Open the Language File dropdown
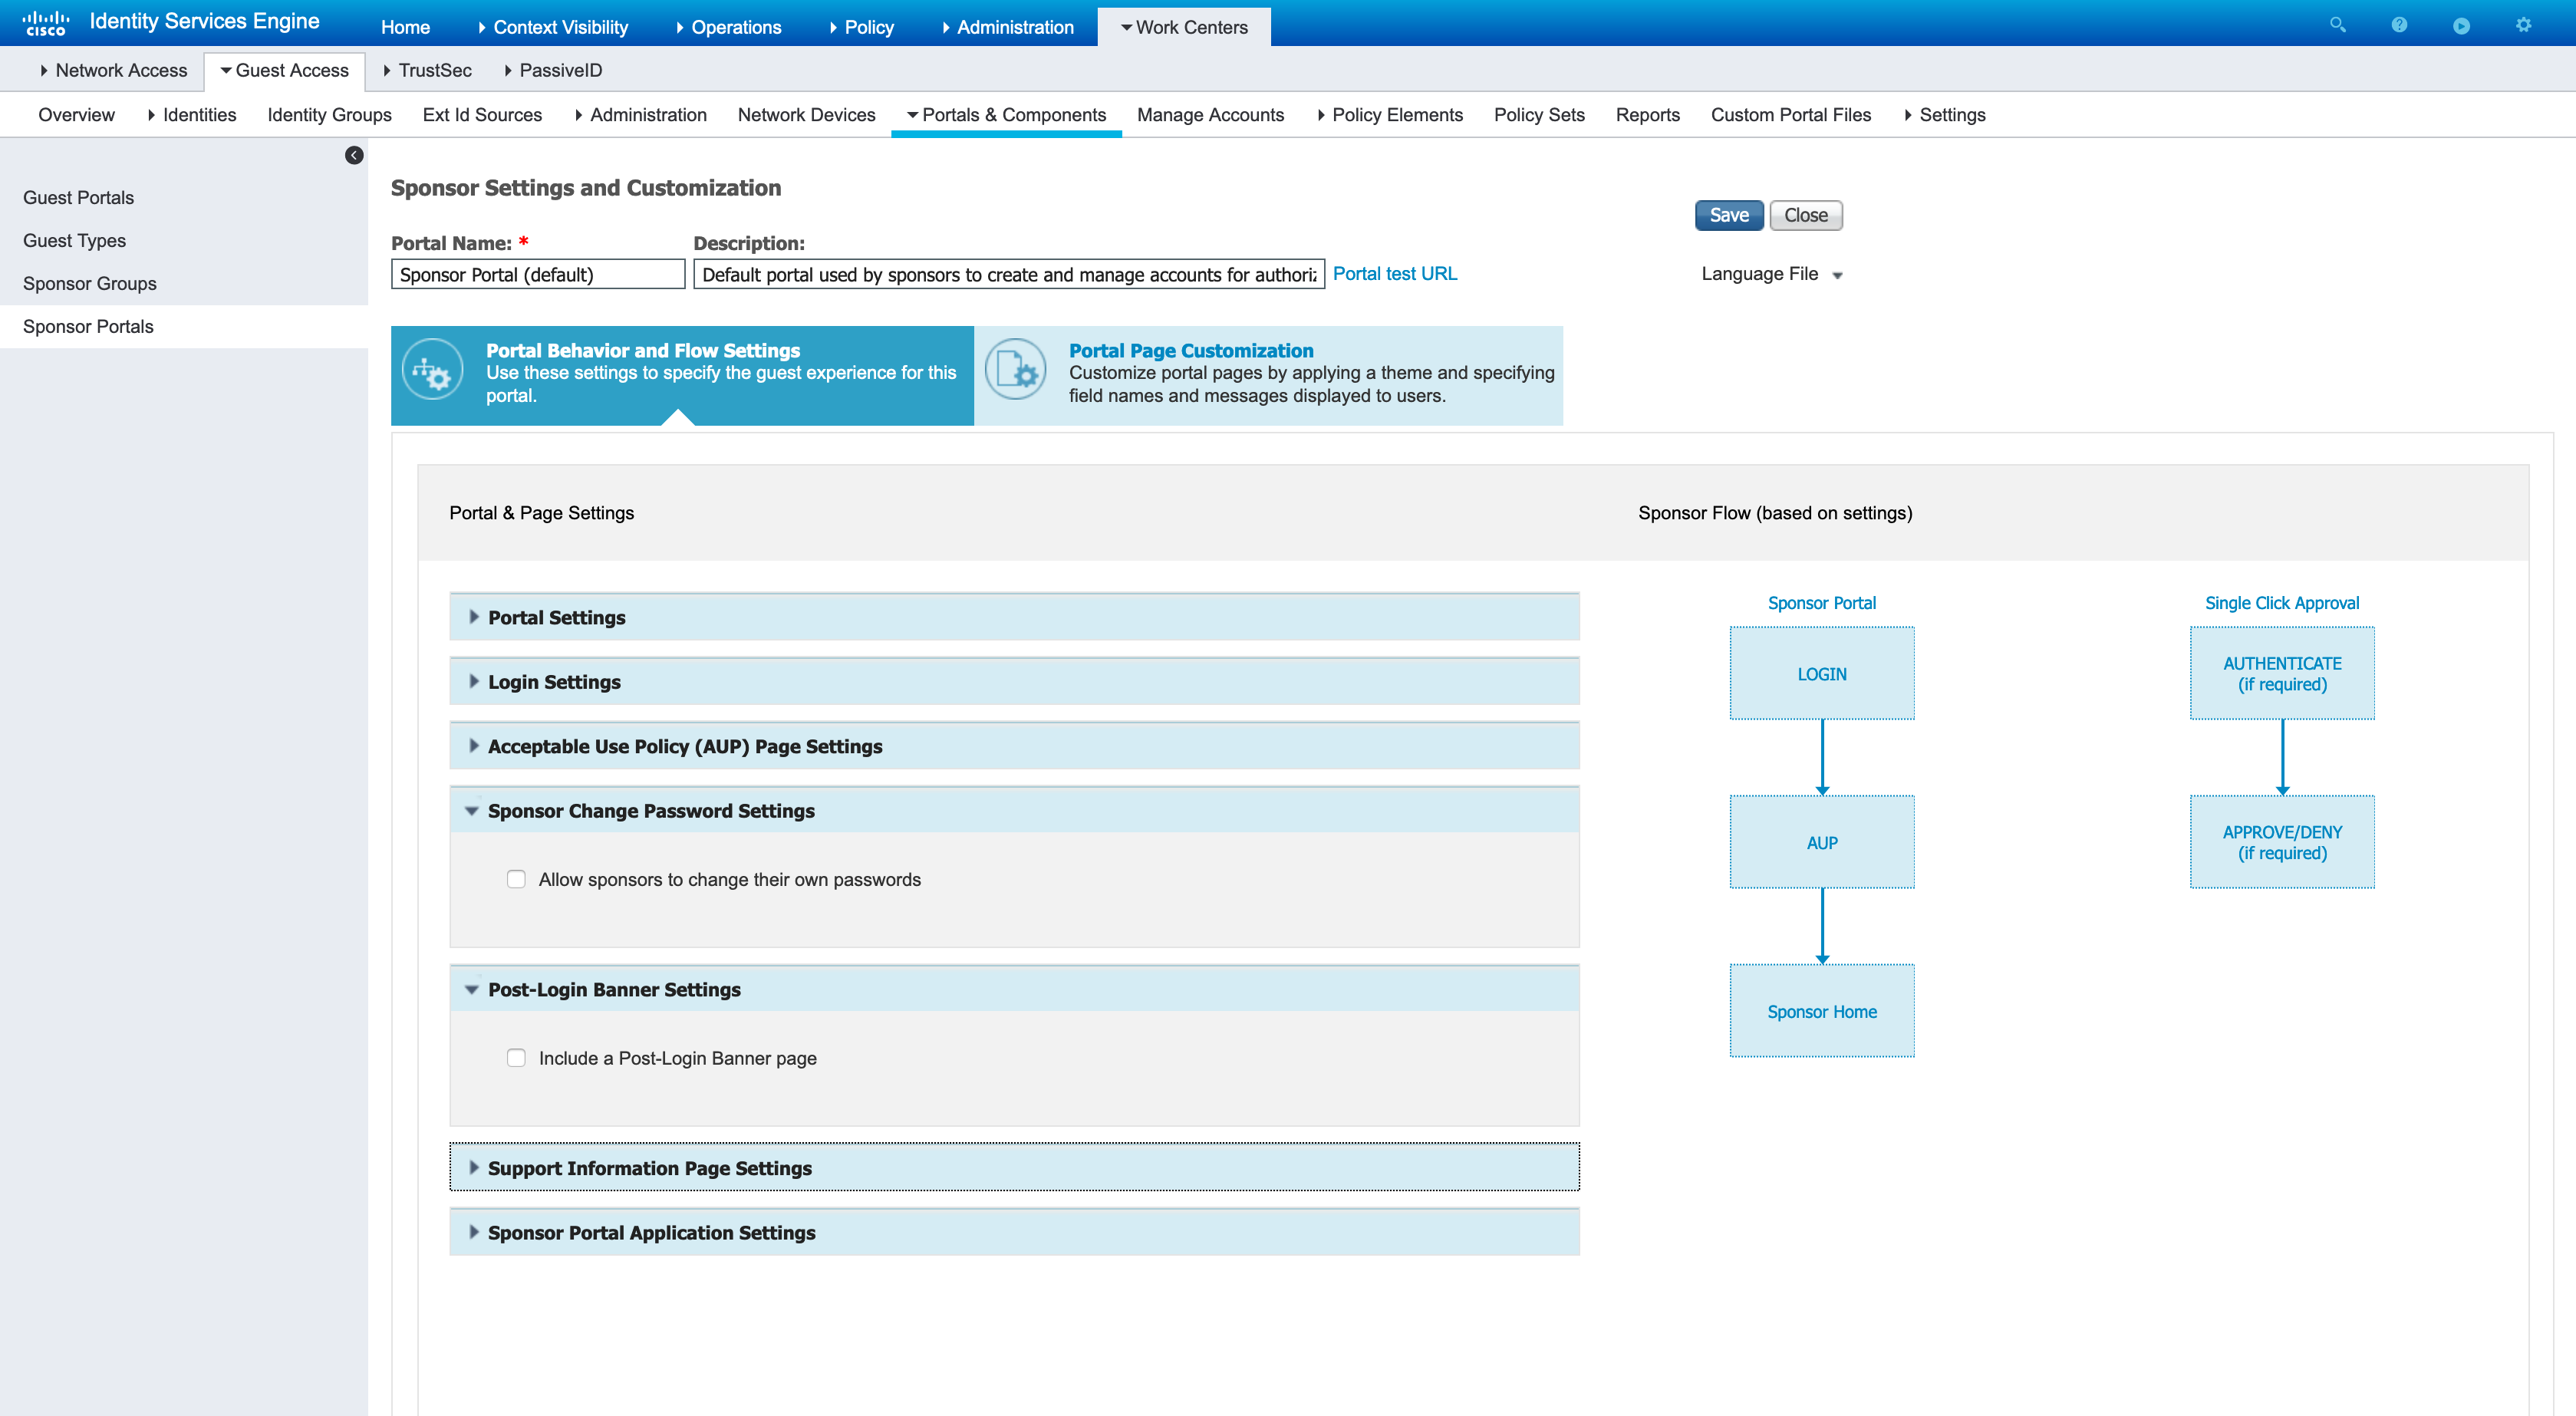Viewport: 2576px width, 1416px height. (x=1771, y=274)
